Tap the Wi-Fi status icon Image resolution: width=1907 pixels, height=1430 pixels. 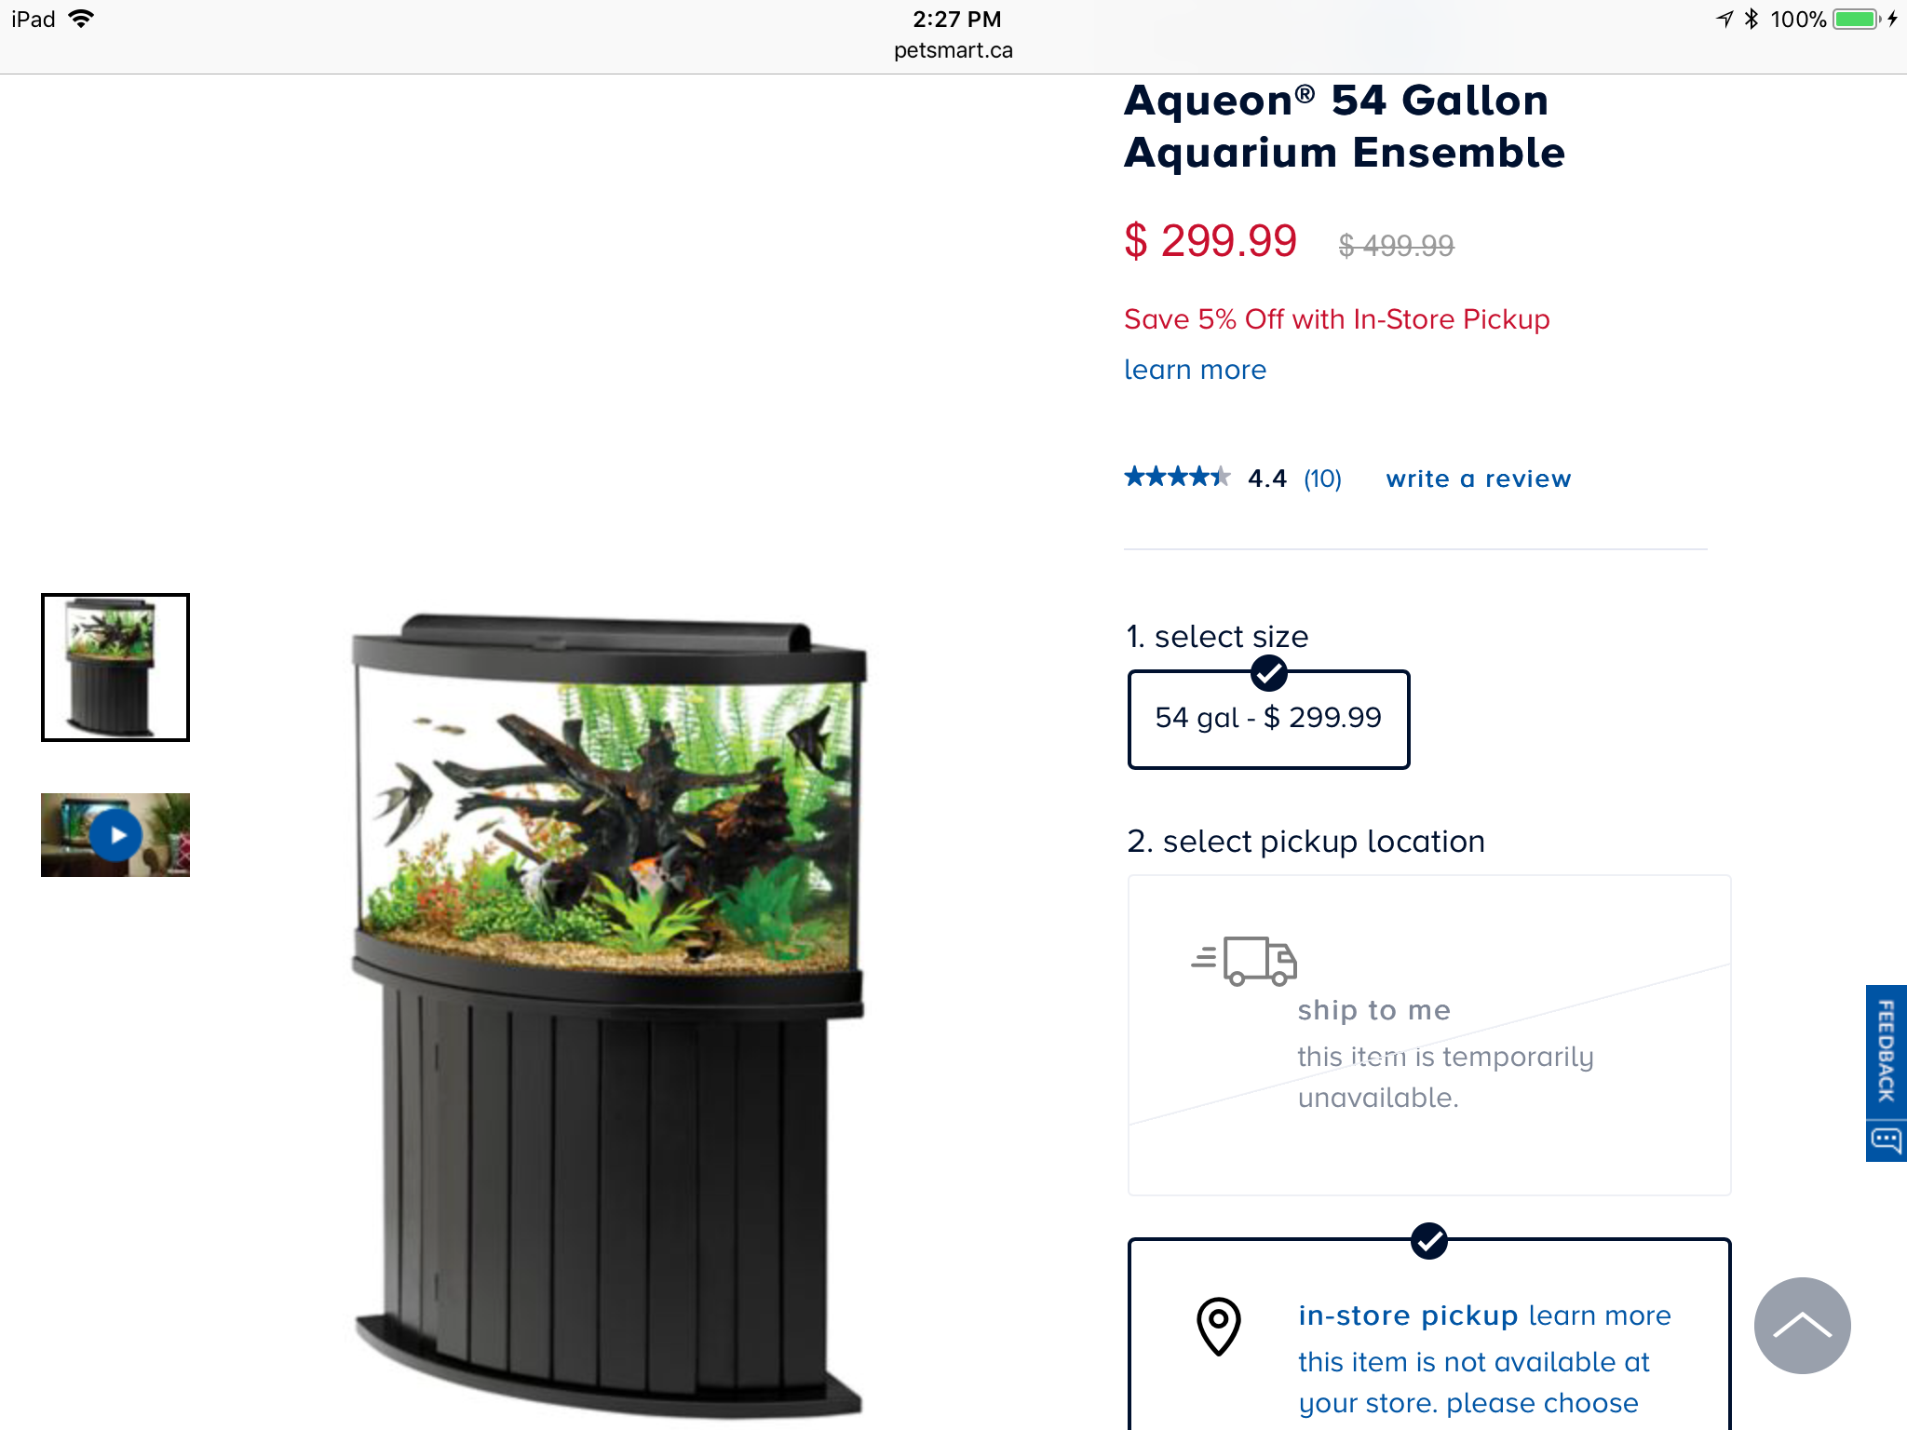point(82,20)
